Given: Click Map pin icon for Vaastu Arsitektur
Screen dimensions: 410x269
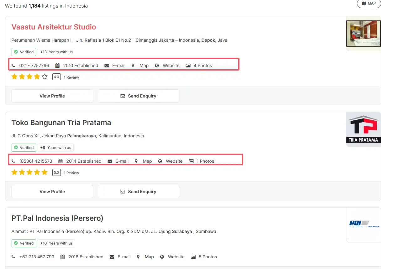Looking at the screenshot, I should click(133, 66).
